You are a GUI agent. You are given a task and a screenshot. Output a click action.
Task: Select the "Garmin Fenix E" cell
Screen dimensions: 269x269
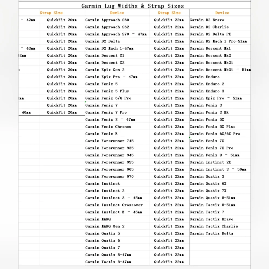click(117, 134)
